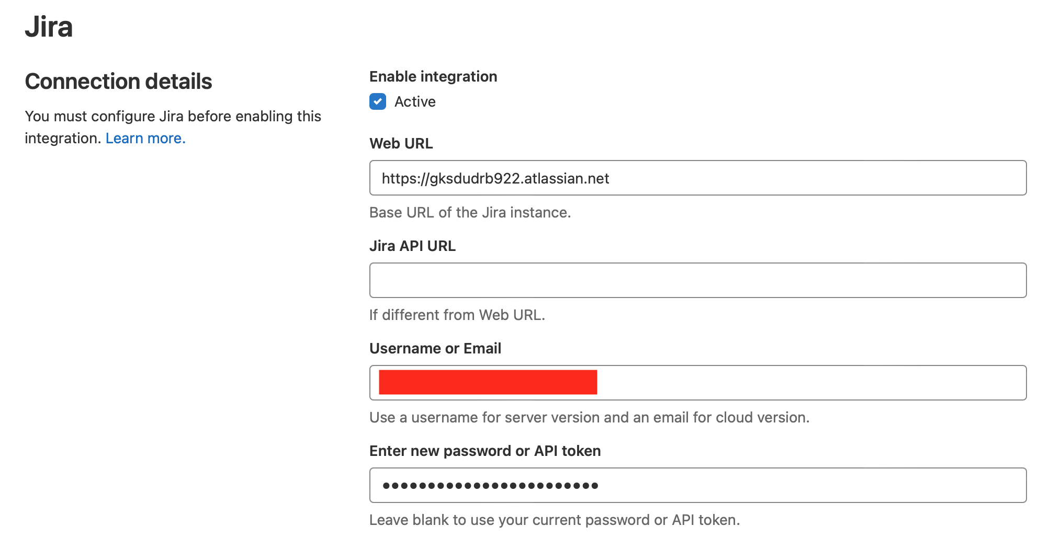Click the 'Use a username for server version' hint
The image size is (1038, 549).
[x=589, y=417]
